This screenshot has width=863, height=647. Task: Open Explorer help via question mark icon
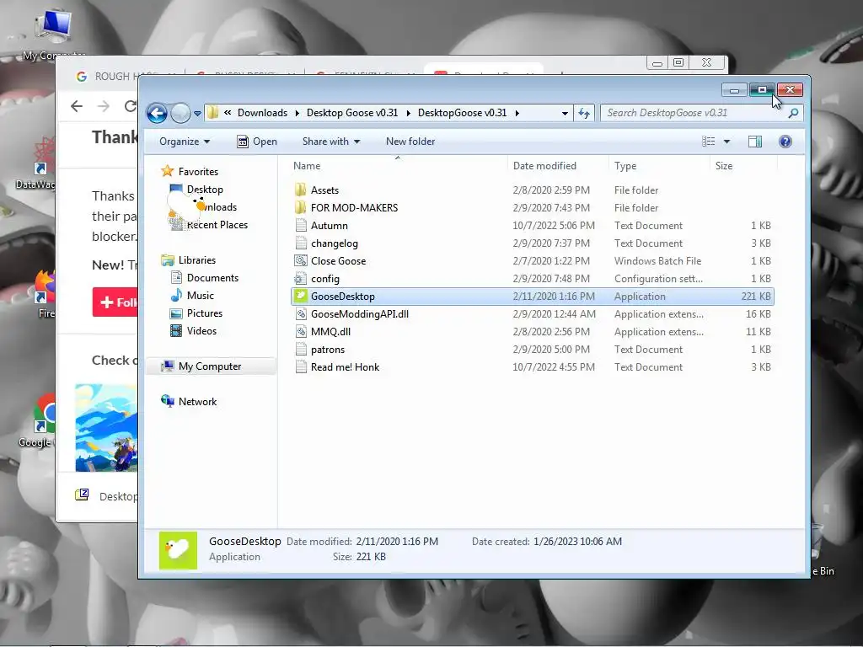(x=785, y=142)
